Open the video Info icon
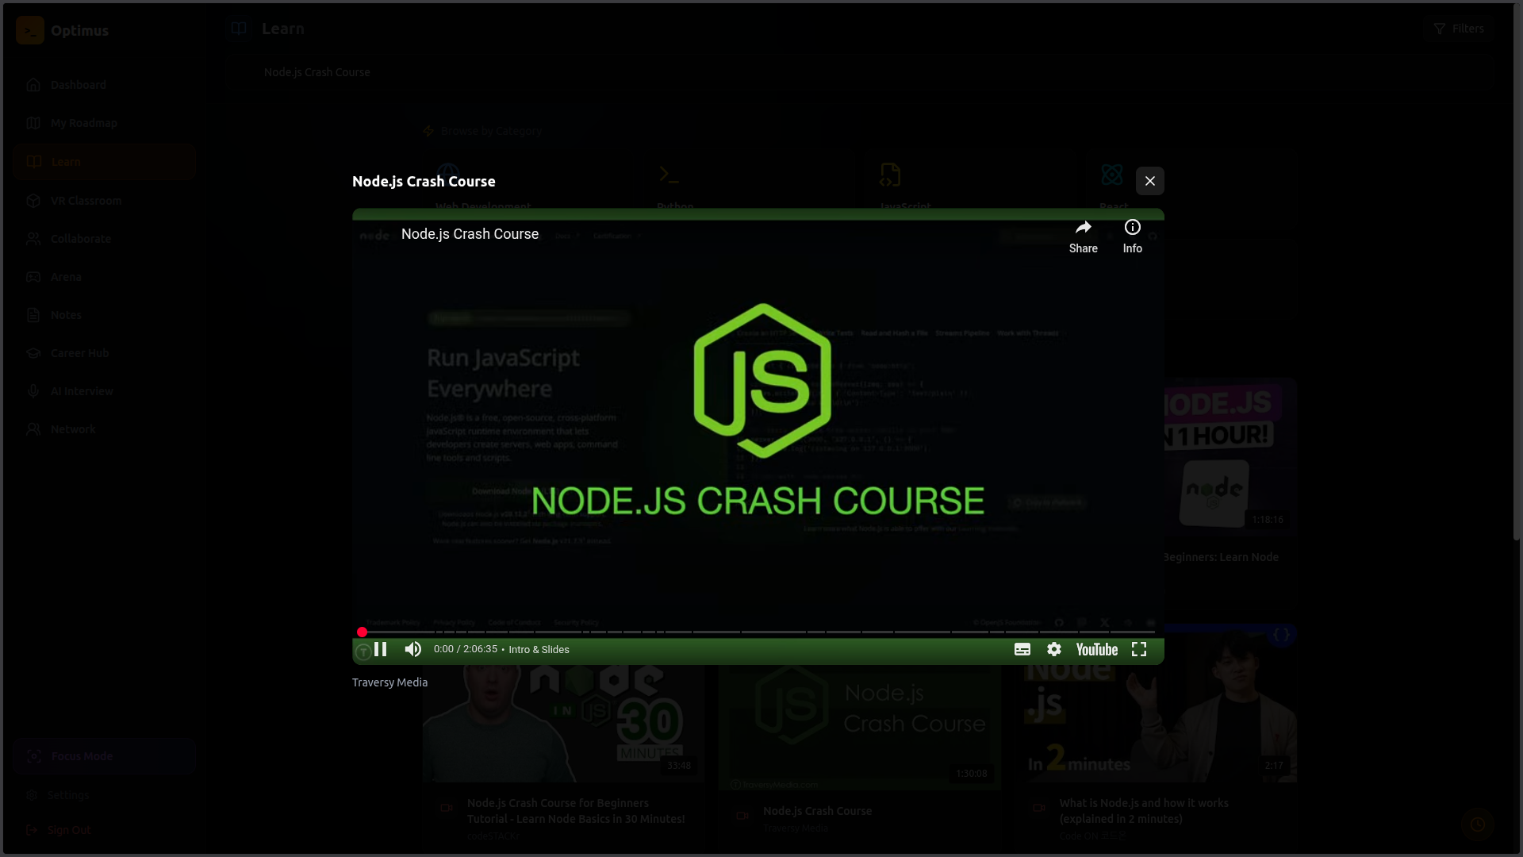This screenshot has height=857, width=1523. (1132, 229)
